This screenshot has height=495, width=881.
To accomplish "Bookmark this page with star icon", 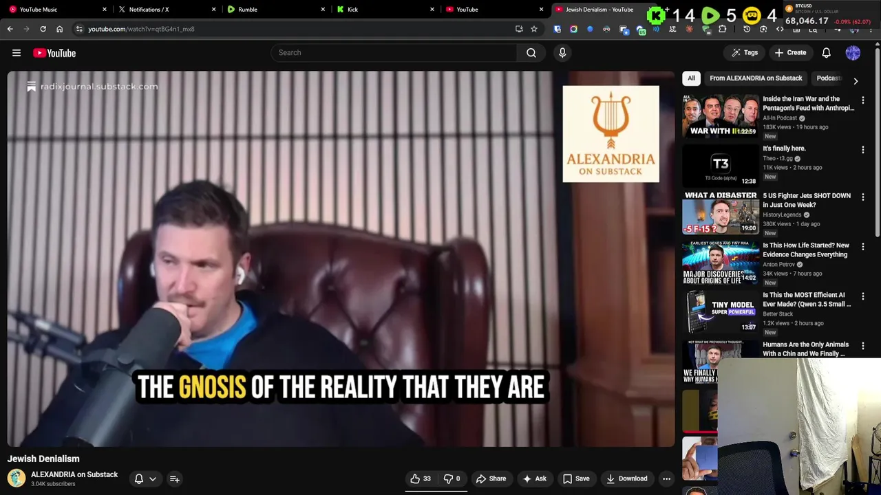I will coord(533,29).
